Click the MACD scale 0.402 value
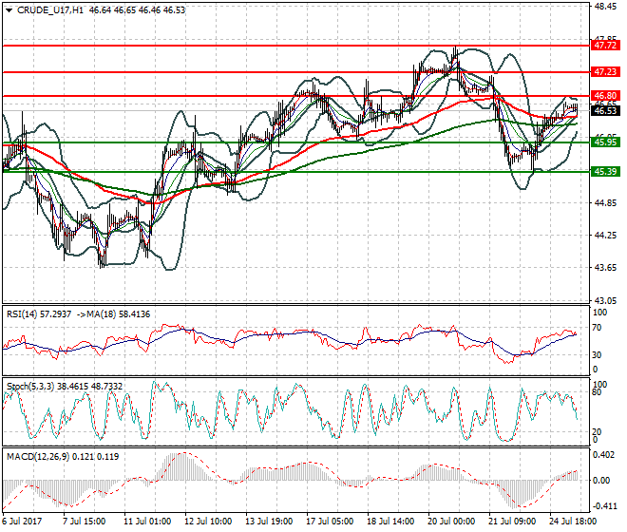 click(x=604, y=456)
